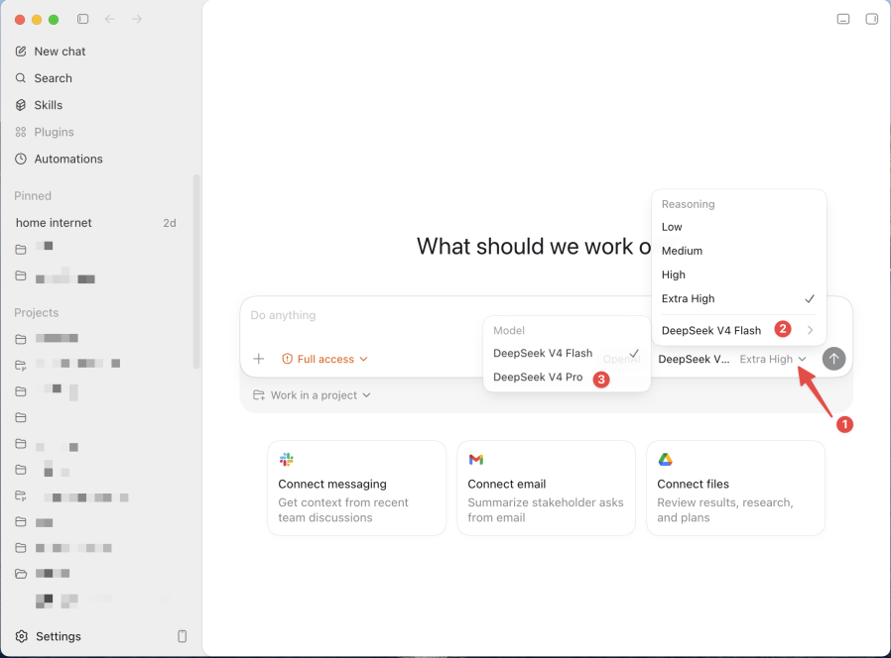Click the first folder icon under Projects
The width and height of the screenshot is (891, 658).
pos(21,339)
